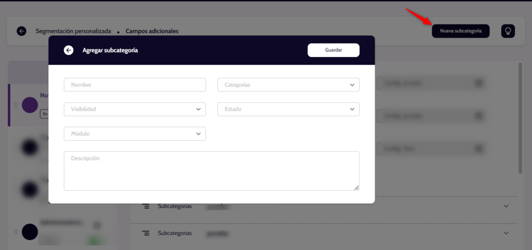Open the Módulo dropdown
532x250 pixels.
coord(135,134)
